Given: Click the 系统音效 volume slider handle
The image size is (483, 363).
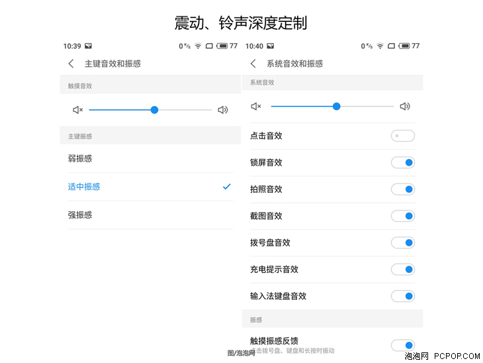Looking at the screenshot, I should coord(336,107).
